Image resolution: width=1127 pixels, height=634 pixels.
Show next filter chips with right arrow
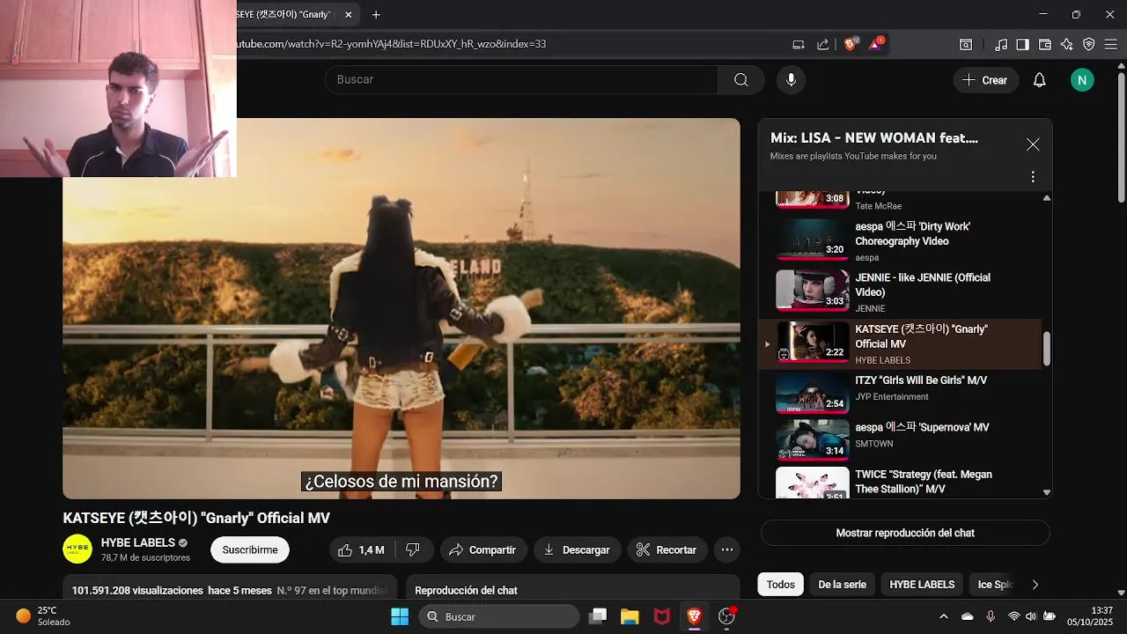click(x=1035, y=585)
